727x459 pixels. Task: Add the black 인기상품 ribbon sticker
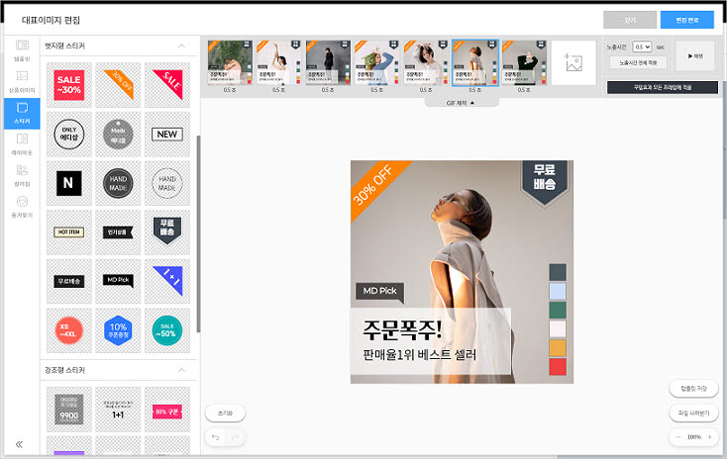(118, 232)
